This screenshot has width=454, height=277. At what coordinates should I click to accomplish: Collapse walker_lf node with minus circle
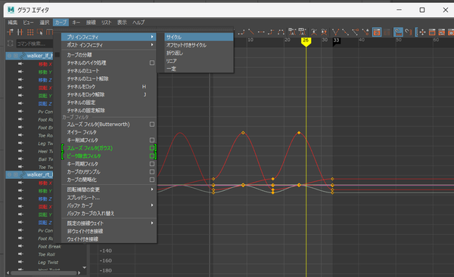click(x=10, y=55)
